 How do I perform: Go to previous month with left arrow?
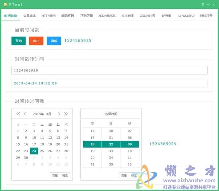[25, 114]
